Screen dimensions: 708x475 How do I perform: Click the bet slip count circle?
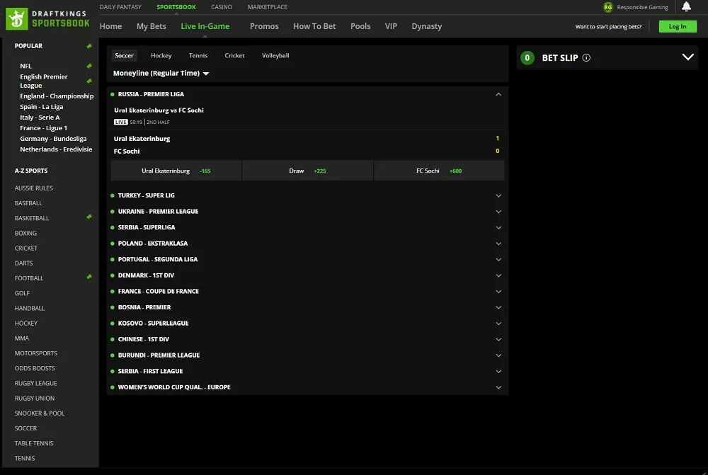pos(527,58)
